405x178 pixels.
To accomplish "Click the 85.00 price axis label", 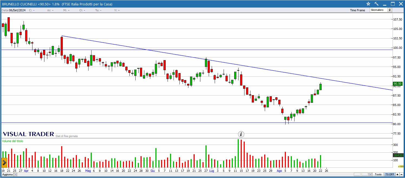I will pos(397,105).
